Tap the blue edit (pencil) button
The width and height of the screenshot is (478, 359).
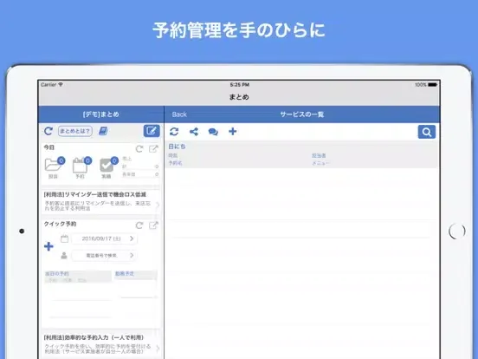click(x=152, y=131)
